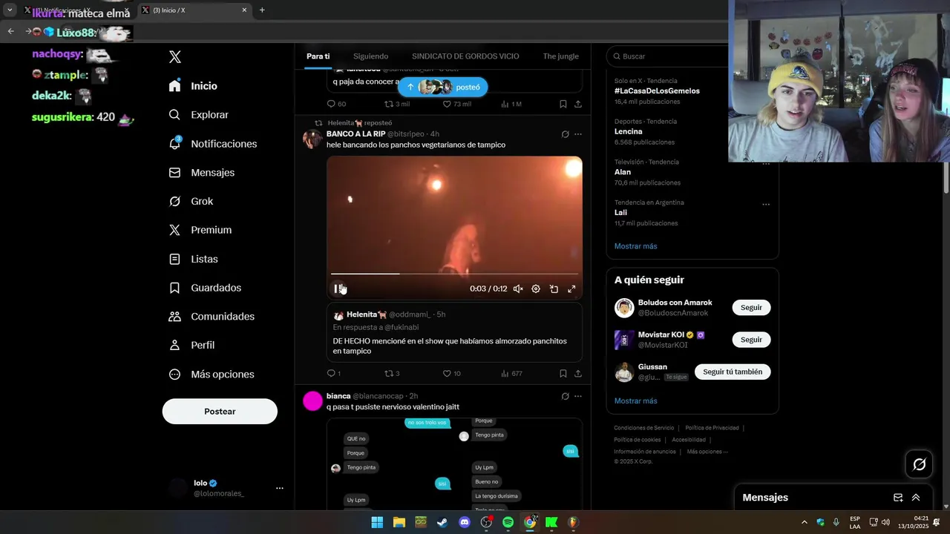Expand the Mensajes drawer
The image size is (950, 534).
pos(916,498)
